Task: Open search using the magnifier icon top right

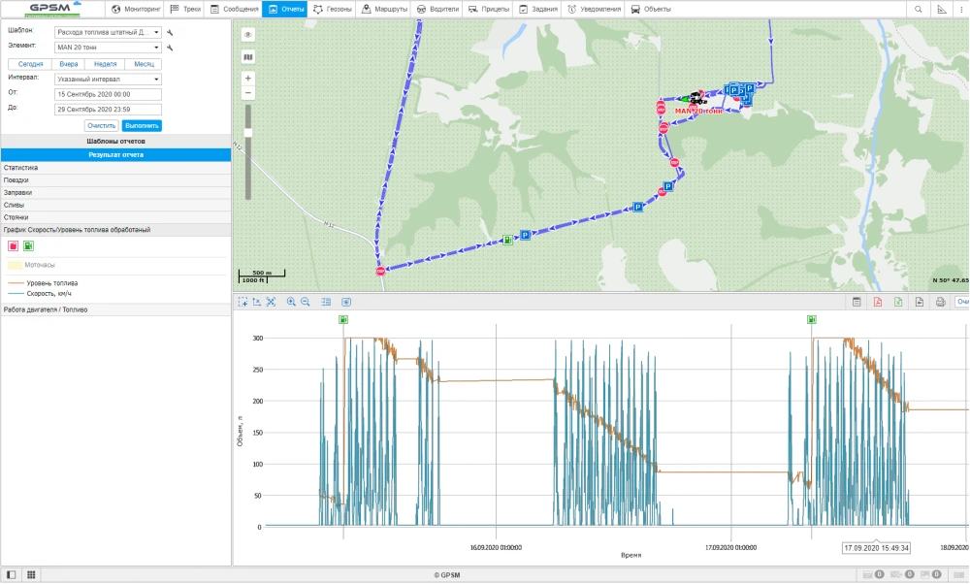Action: point(918,9)
